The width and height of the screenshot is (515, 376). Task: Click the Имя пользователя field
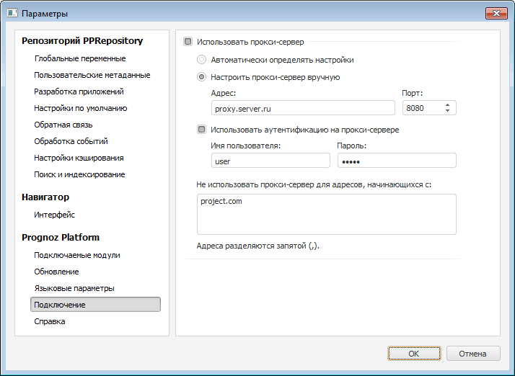tap(270, 161)
